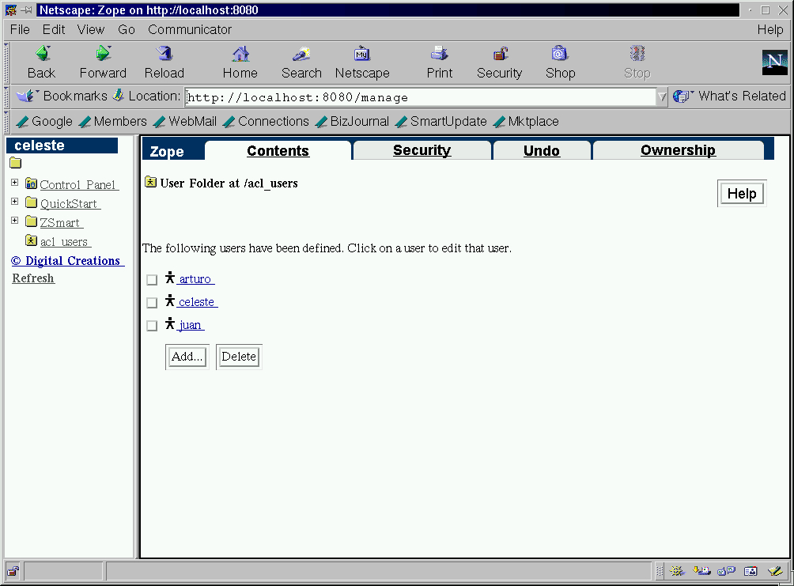Open the celeste user link
Screen dimensions: 794x586
[197, 302]
